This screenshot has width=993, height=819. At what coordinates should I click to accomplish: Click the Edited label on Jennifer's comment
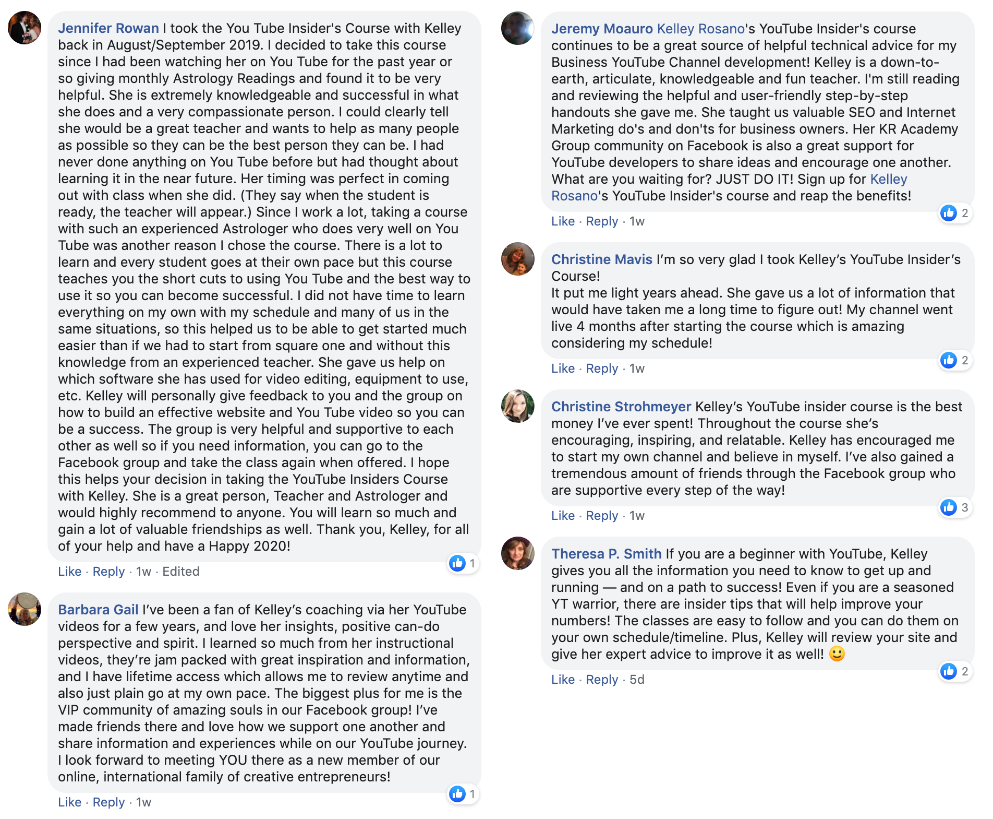(x=181, y=572)
